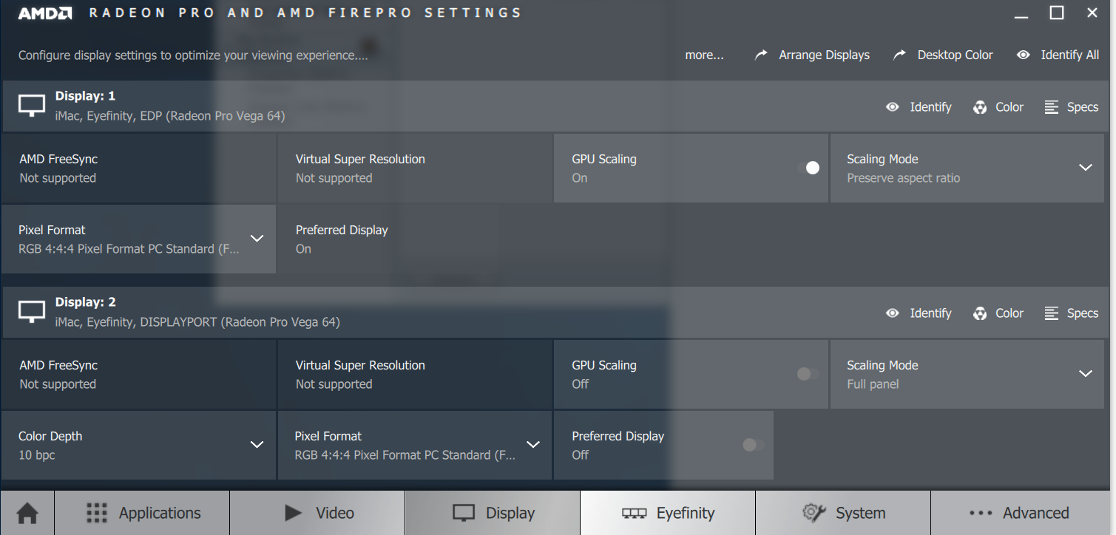1116x535 pixels.
Task: Click 'Display: 2' header text
Action: (85, 302)
